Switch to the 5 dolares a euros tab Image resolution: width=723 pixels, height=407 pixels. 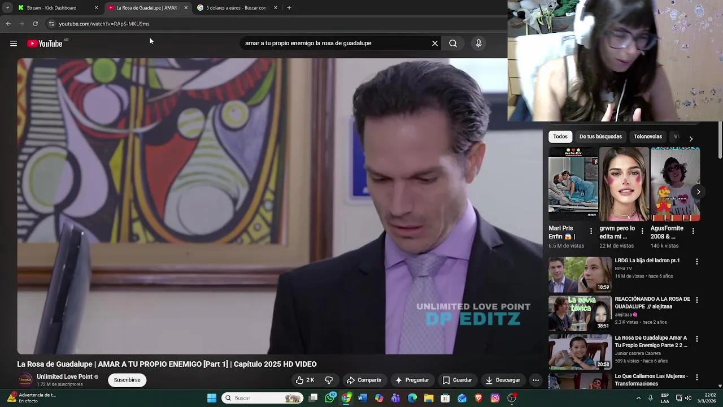point(236,8)
